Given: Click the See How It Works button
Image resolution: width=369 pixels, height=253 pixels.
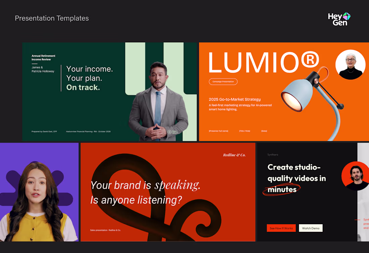Looking at the screenshot, I should [281, 228].
